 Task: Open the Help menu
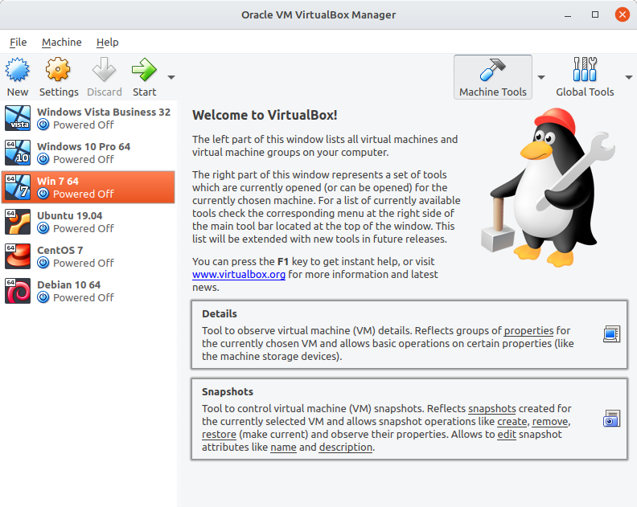[x=108, y=43]
